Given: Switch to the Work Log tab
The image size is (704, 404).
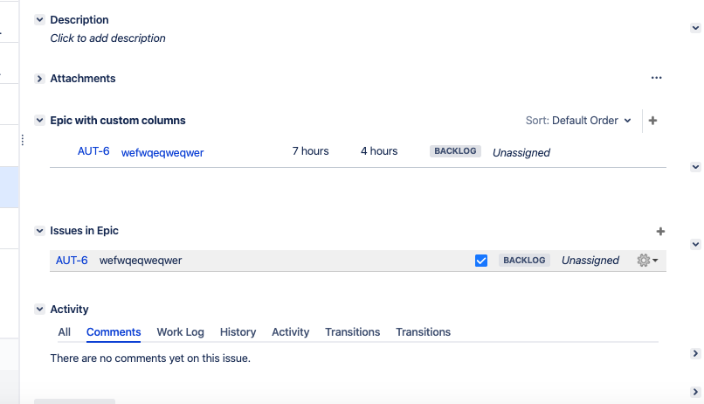Looking at the screenshot, I should (x=180, y=332).
